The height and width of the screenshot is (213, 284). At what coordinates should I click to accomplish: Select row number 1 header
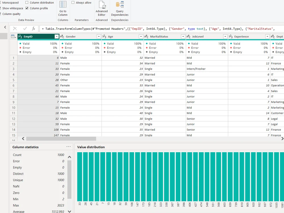(x=13, y=58)
